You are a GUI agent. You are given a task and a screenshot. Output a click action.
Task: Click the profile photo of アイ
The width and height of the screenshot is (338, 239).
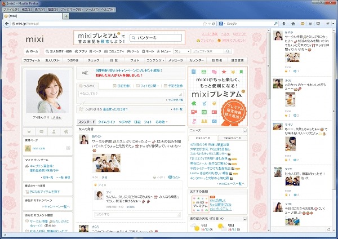48,92
